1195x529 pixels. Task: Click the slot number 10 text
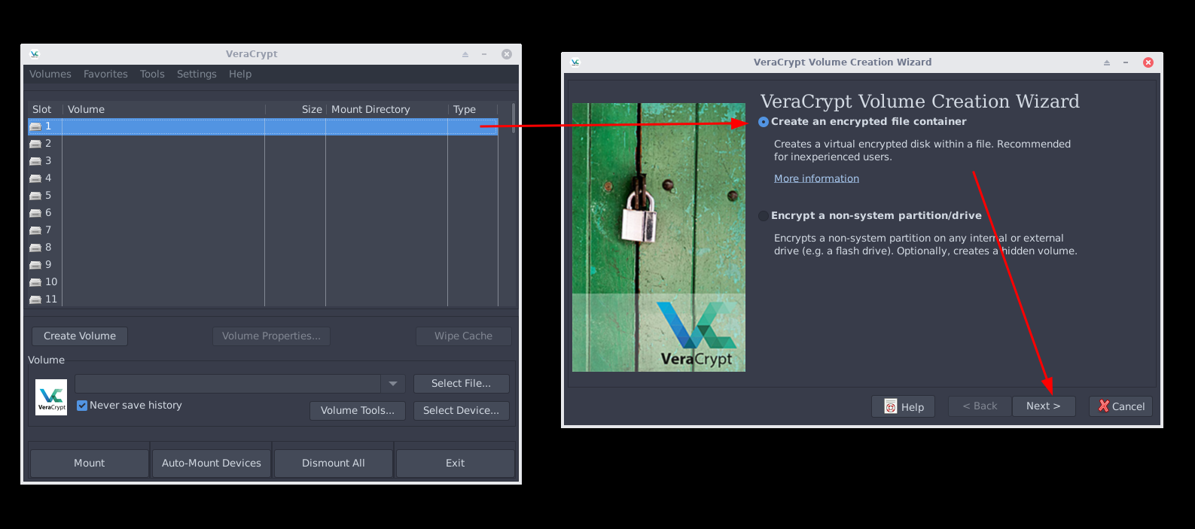coord(51,282)
